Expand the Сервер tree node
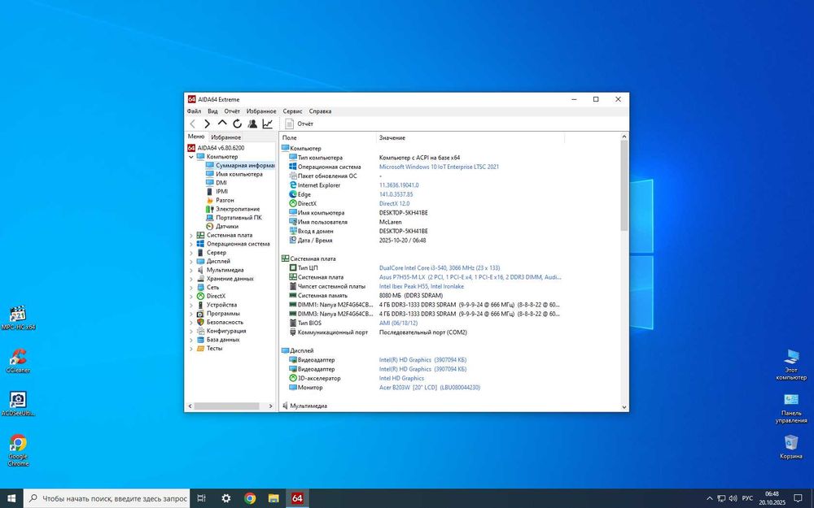 tap(191, 253)
